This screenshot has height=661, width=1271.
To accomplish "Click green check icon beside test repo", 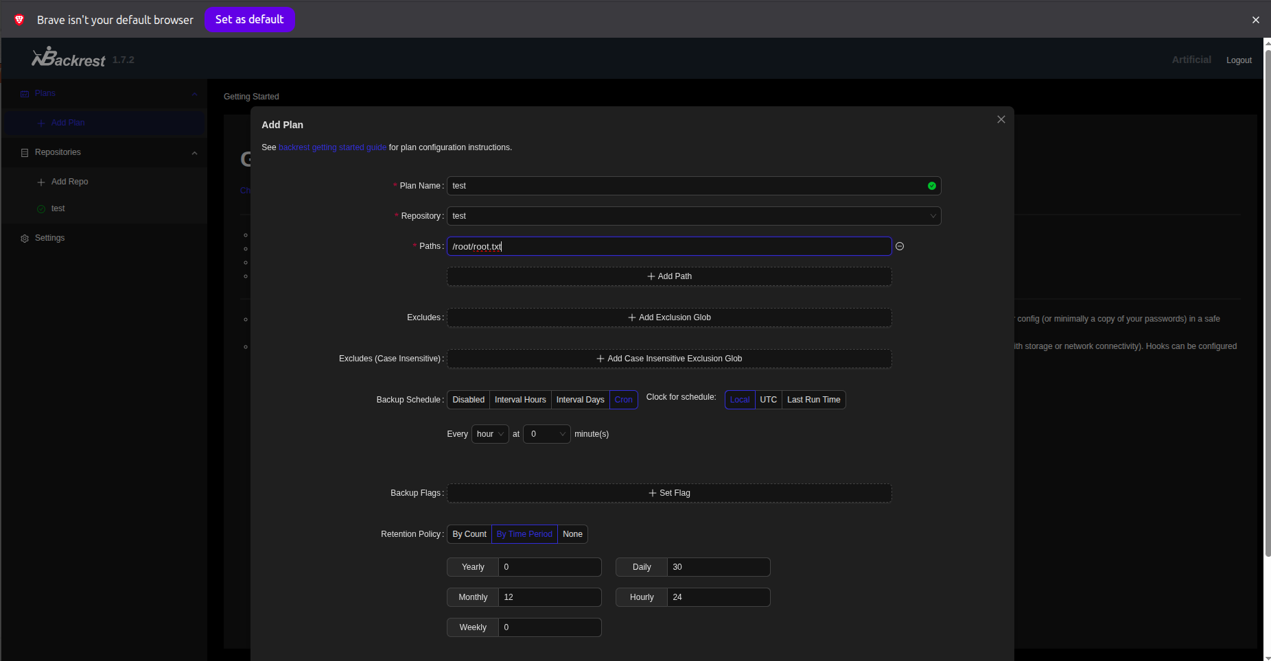I will pos(41,209).
